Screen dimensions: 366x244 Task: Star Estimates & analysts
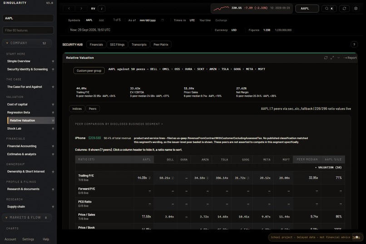tap(53, 154)
